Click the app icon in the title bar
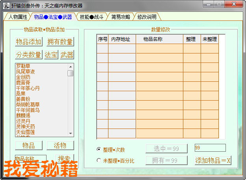 [6, 6]
